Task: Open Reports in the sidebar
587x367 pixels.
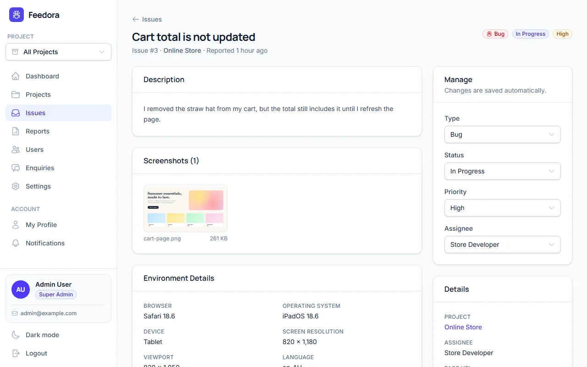Action: point(58,131)
